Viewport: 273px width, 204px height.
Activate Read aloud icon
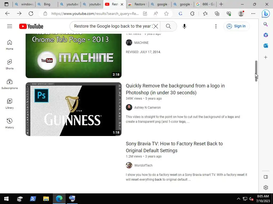coord(156,14)
